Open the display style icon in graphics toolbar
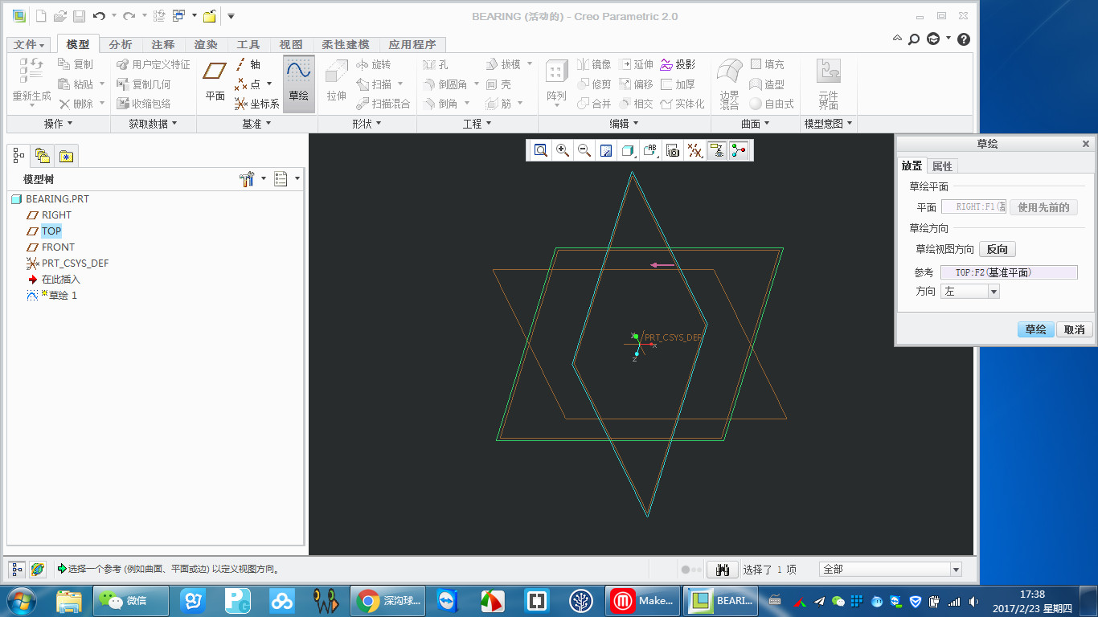This screenshot has height=617, width=1098. pos(629,150)
